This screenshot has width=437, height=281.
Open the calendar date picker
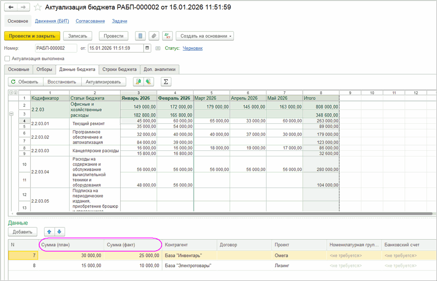[x=148, y=48]
